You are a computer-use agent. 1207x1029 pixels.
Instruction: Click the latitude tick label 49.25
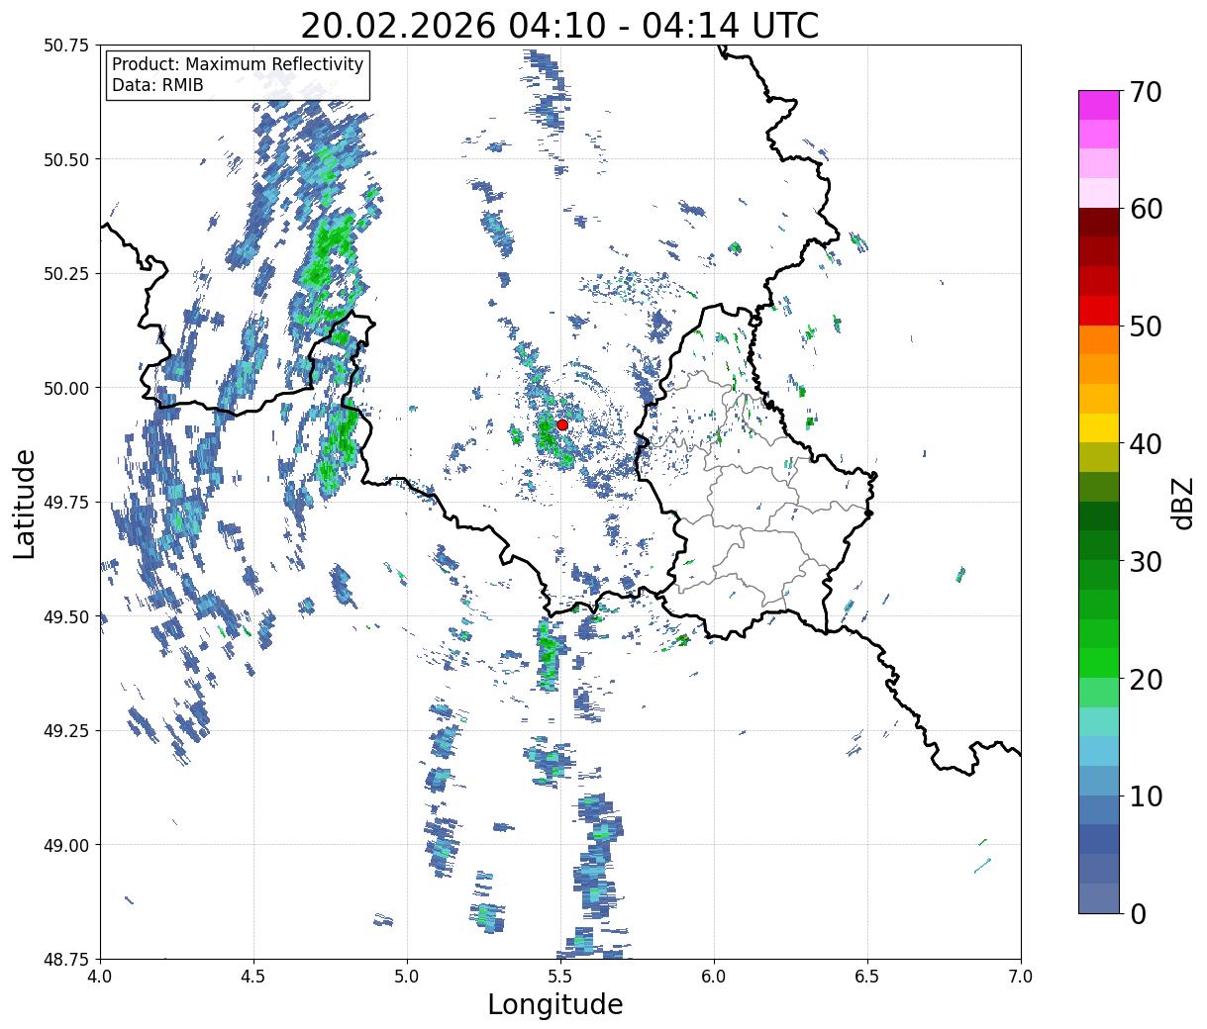pyautogui.click(x=66, y=731)
